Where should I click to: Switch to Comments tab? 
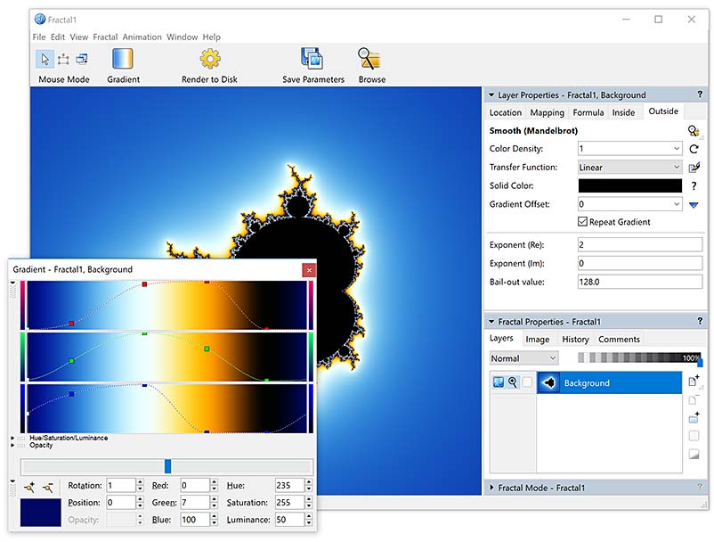[x=619, y=339]
